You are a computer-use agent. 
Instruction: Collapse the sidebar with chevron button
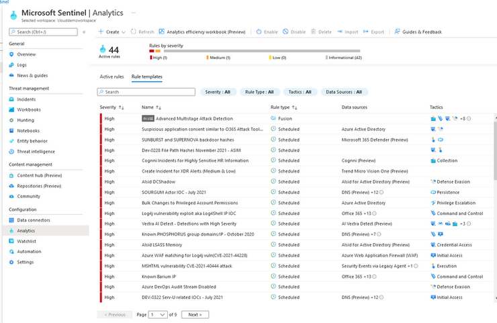pyautogui.click(x=84, y=32)
